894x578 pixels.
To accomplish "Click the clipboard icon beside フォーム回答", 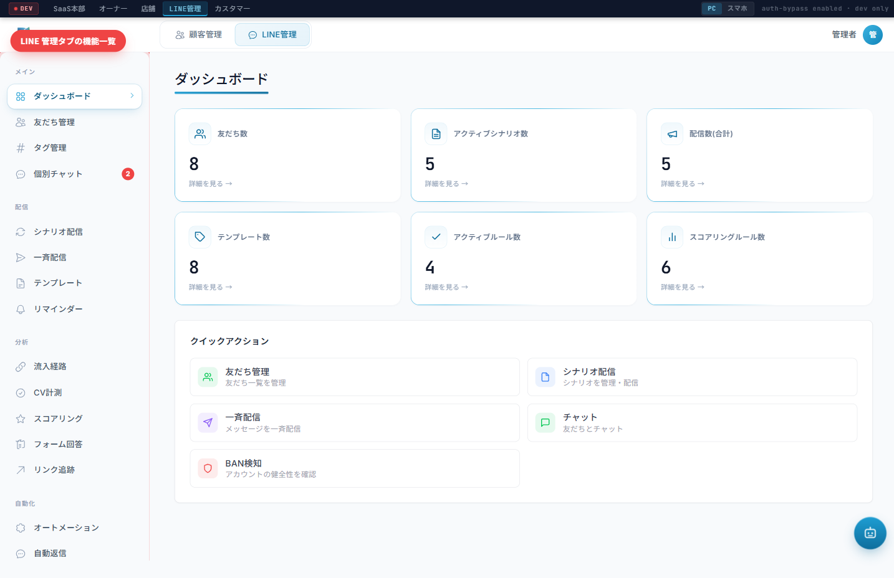I will point(21,444).
